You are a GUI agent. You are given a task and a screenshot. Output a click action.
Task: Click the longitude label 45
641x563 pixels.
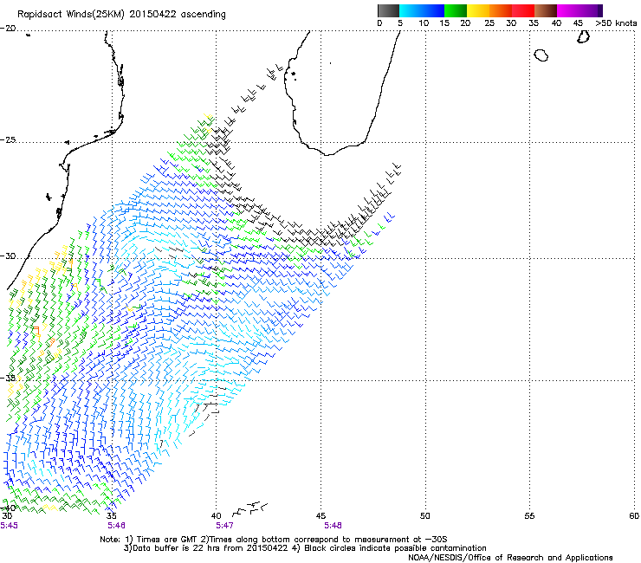(320, 516)
